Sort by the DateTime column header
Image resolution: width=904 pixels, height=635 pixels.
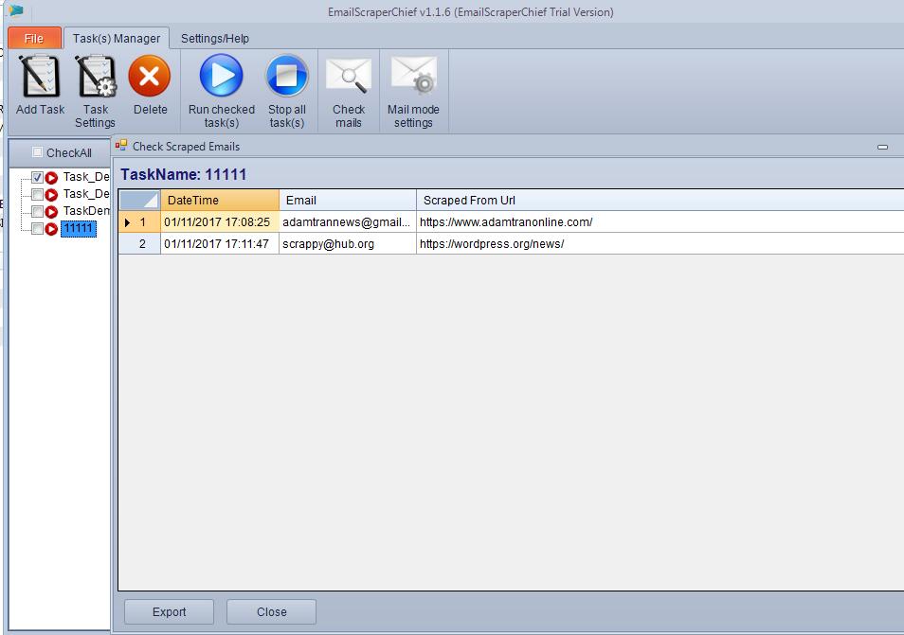tap(219, 201)
